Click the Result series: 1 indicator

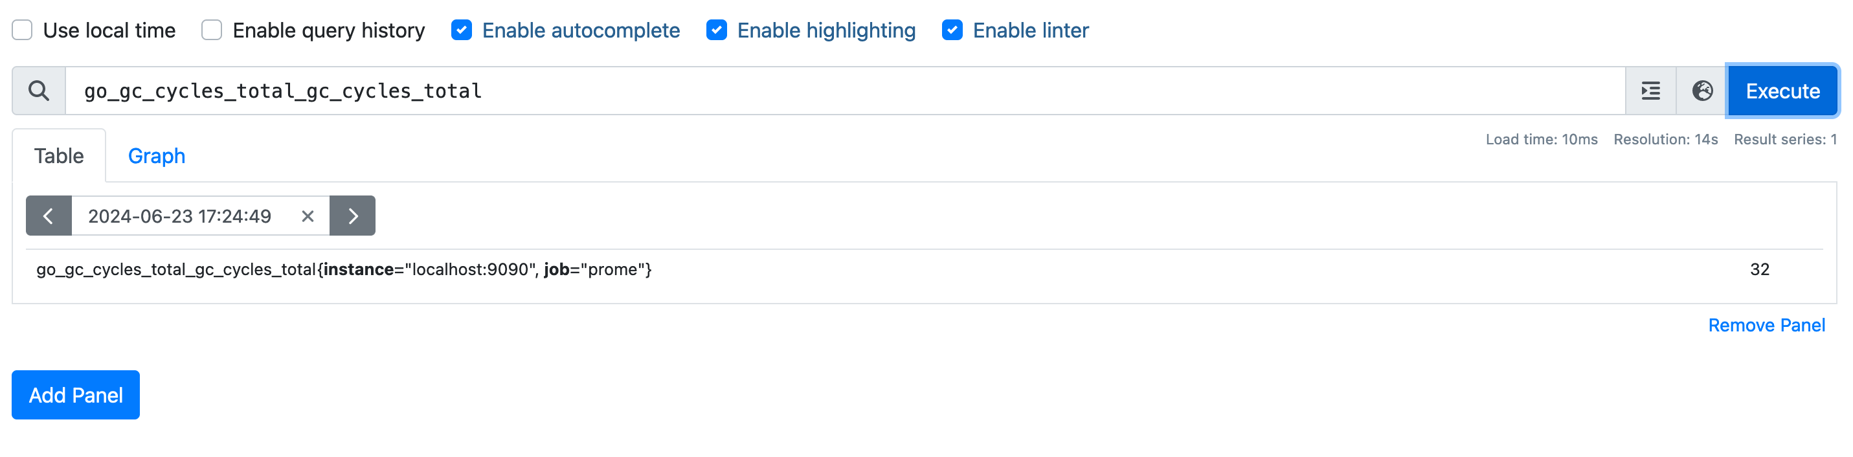(x=1784, y=139)
